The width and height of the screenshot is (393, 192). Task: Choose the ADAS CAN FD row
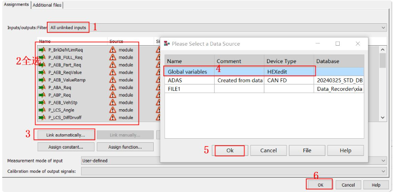189,81
